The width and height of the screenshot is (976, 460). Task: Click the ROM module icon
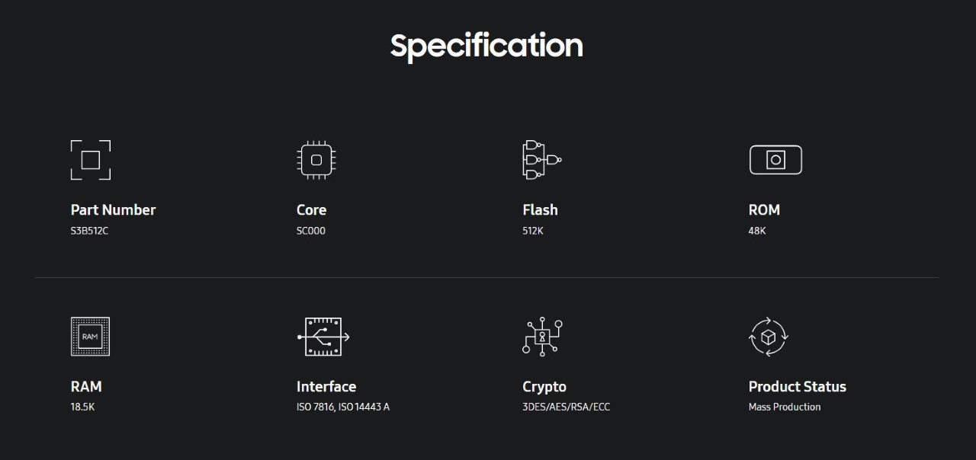coord(775,160)
